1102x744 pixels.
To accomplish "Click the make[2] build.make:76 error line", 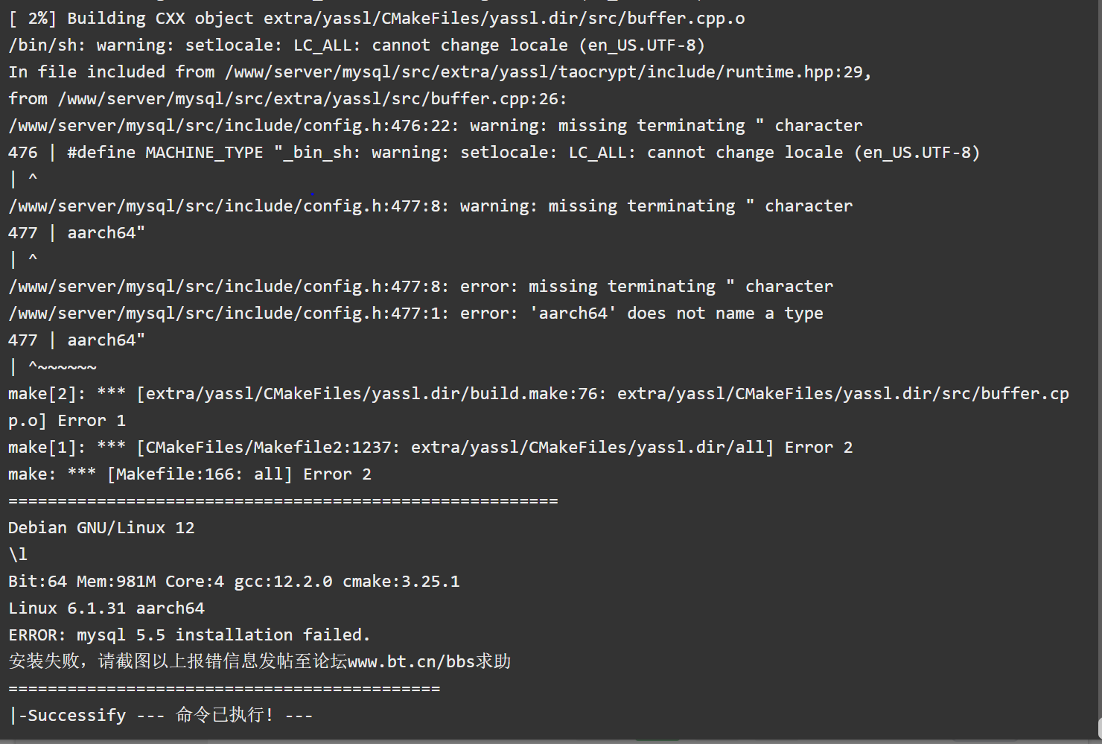I will point(538,407).
